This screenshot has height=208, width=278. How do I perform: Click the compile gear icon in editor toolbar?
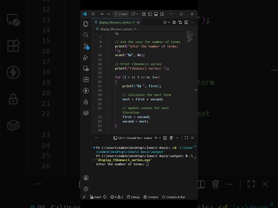coord(174,22)
